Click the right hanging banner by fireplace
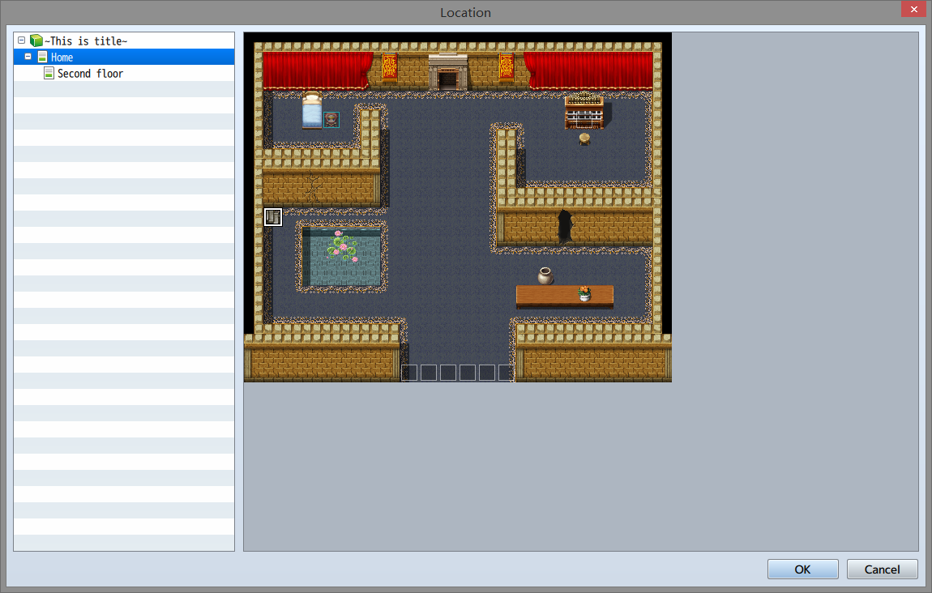The image size is (932, 593). coord(507,66)
